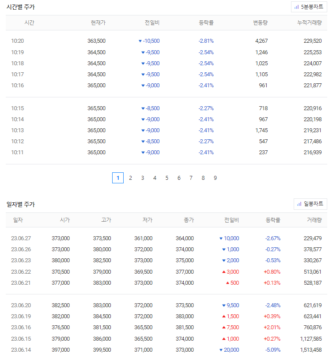Click the blue down arrow beside 20,000
The height and width of the screenshot is (357, 329).
pos(221,350)
